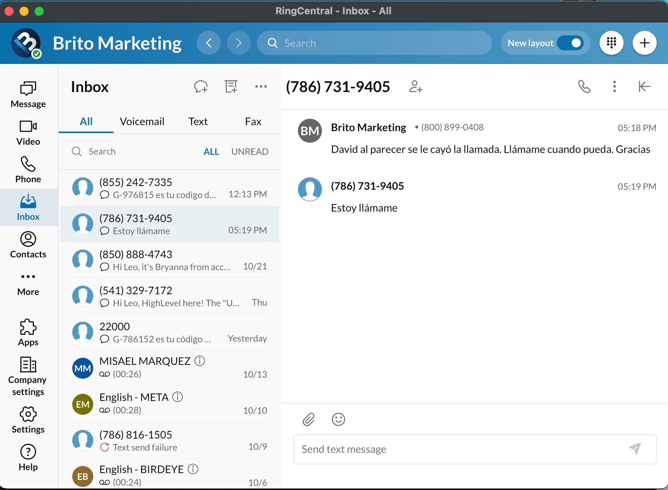Click the MM avatar in the list
668x490 pixels.
(83, 368)
